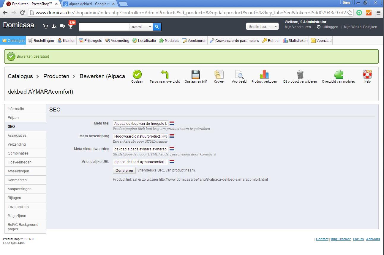Image resolution: width=384 pixels, height=255 pixels.
Task: Delete product via trash bin icon
Action: pos(300,74)
